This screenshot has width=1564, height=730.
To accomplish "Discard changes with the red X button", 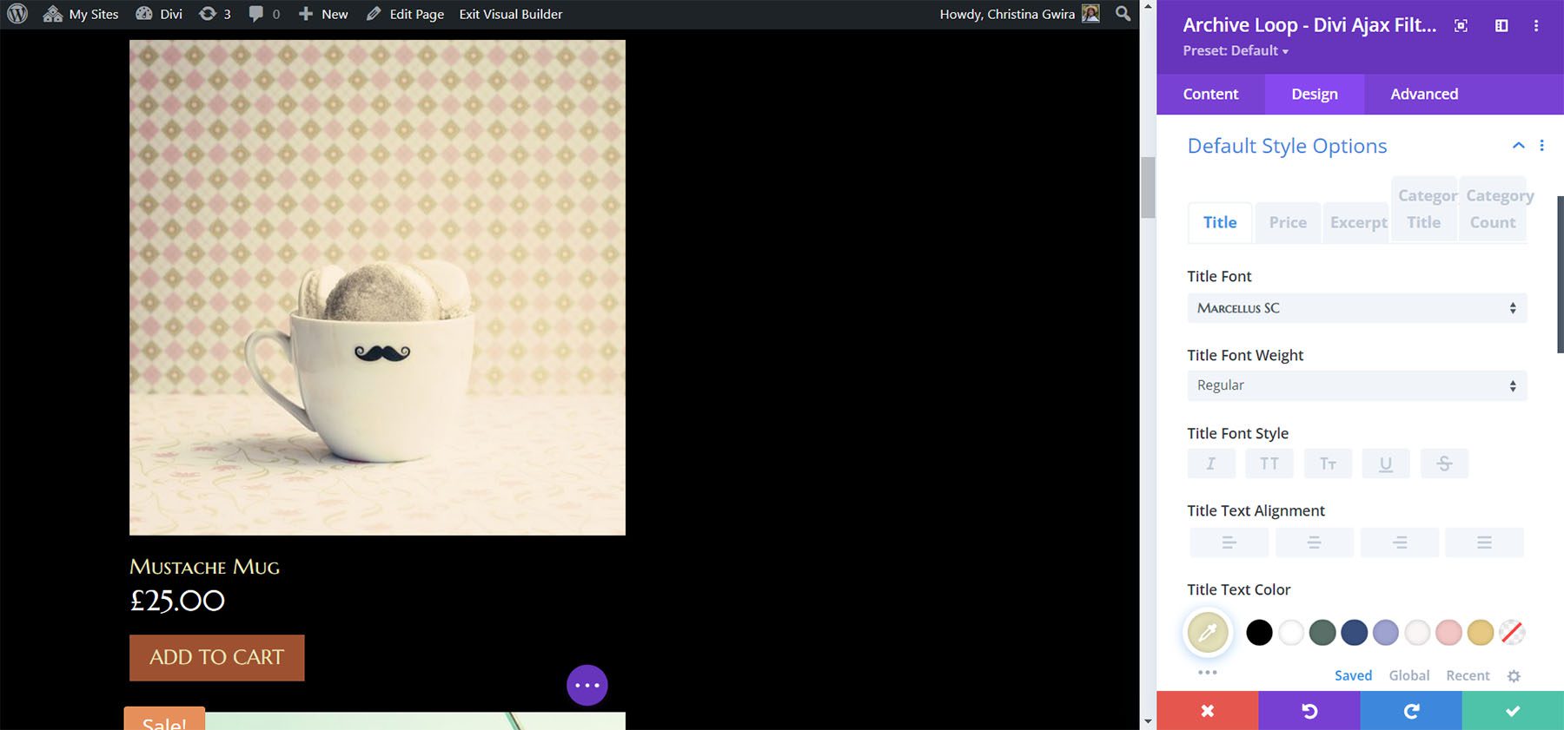I will tap(1207, 711).
